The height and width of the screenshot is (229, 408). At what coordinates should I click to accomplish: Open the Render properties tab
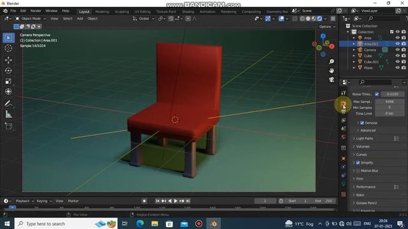click(344, 104)
